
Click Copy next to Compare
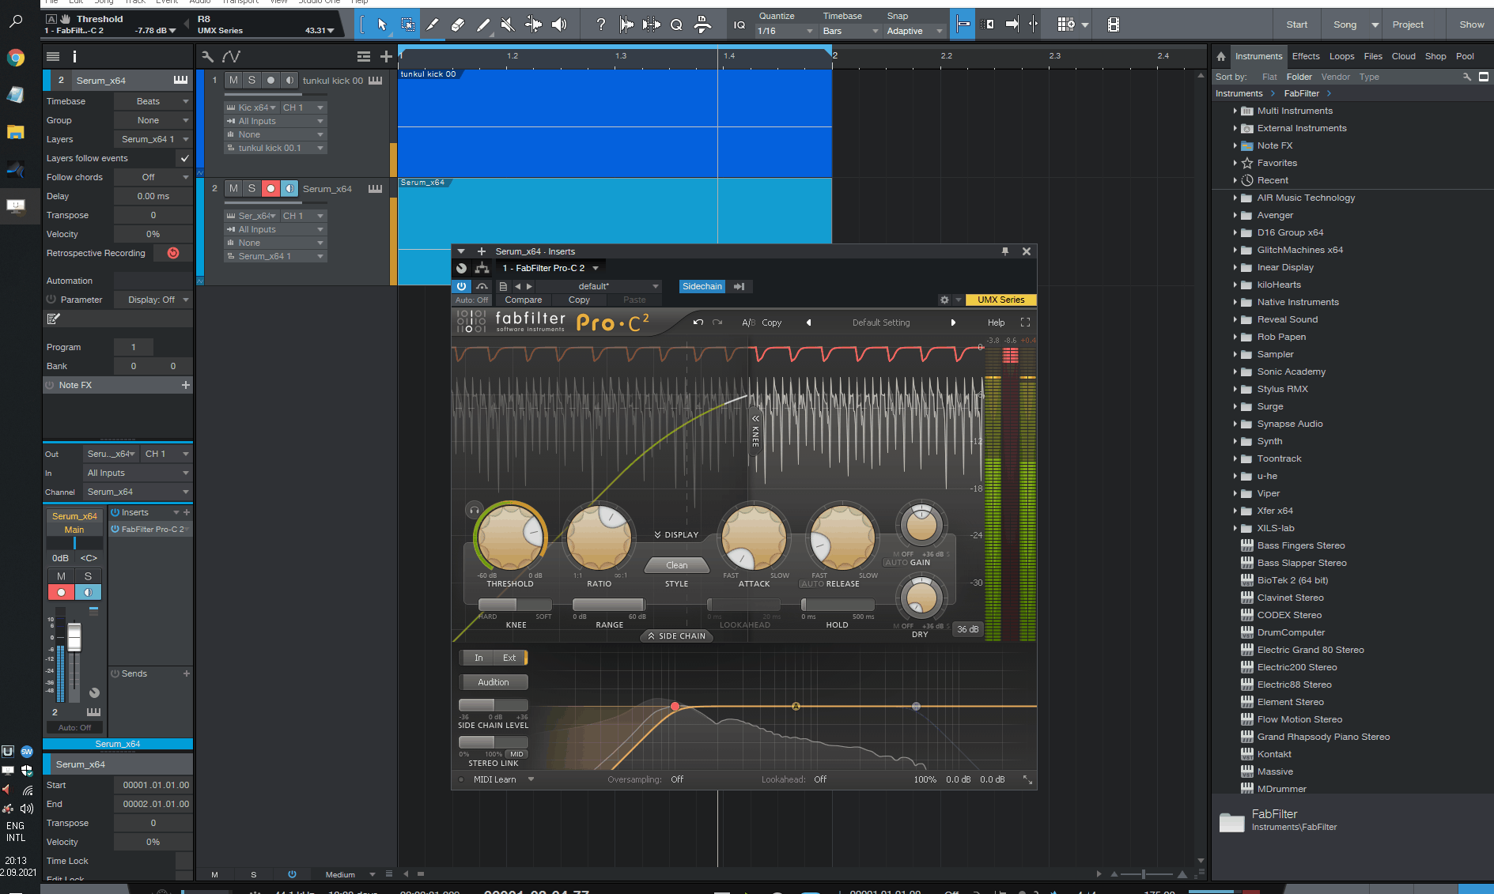(579, 300)
